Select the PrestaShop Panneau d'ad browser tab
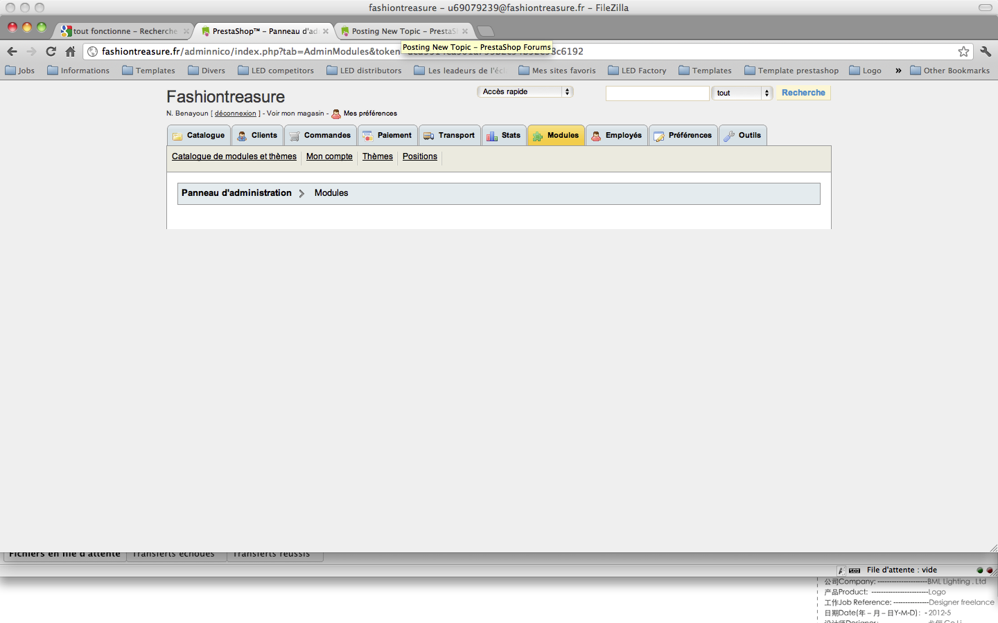 pyautogui.click(x=264, y=31)
